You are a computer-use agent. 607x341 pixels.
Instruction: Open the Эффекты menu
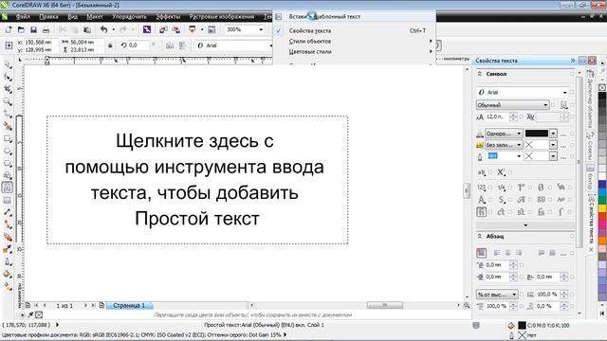[x=168, y=17]
